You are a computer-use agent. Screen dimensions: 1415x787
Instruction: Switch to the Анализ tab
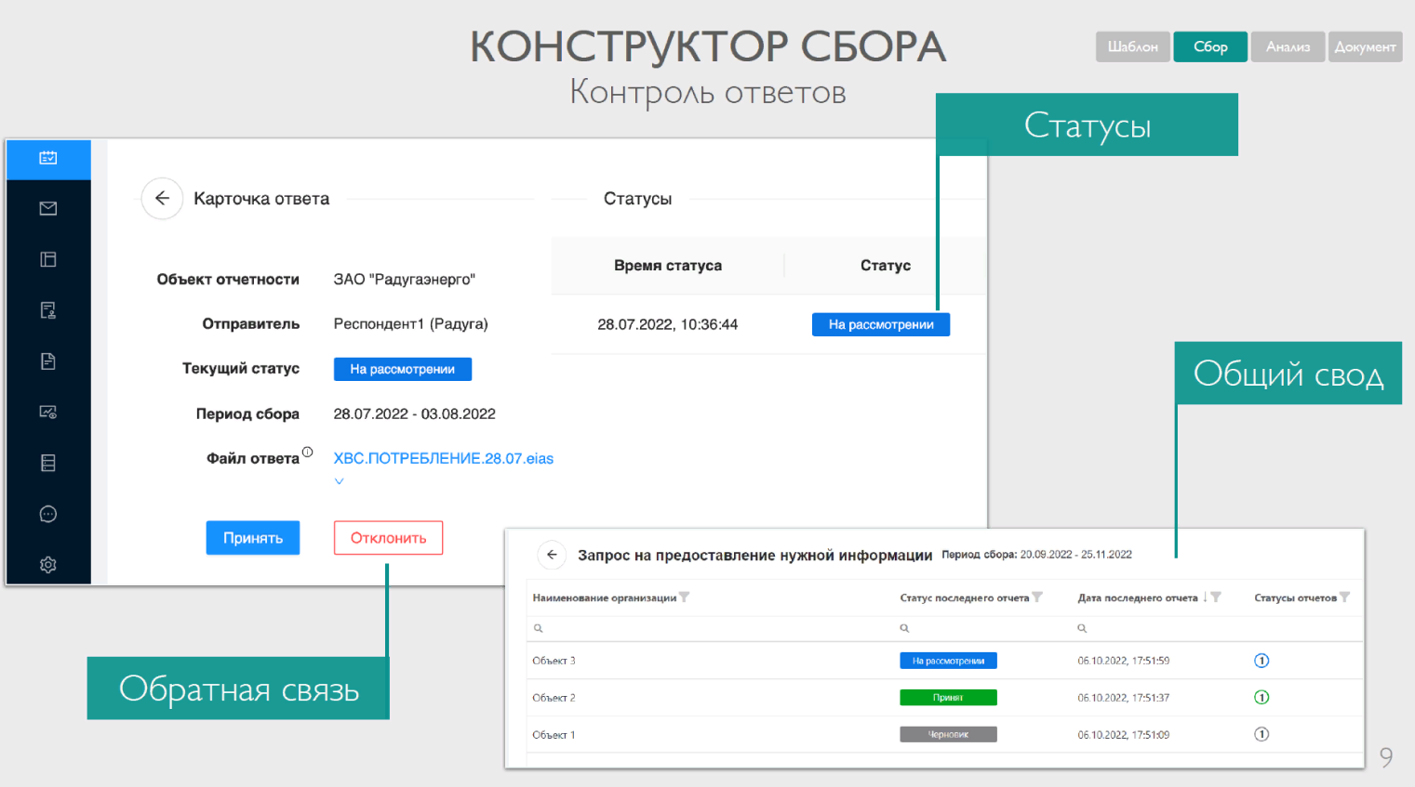1288,46
